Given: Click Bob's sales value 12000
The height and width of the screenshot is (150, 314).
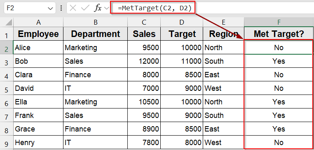Looking at the screenshot, I should pyautogui.click(x=144, y=61).
